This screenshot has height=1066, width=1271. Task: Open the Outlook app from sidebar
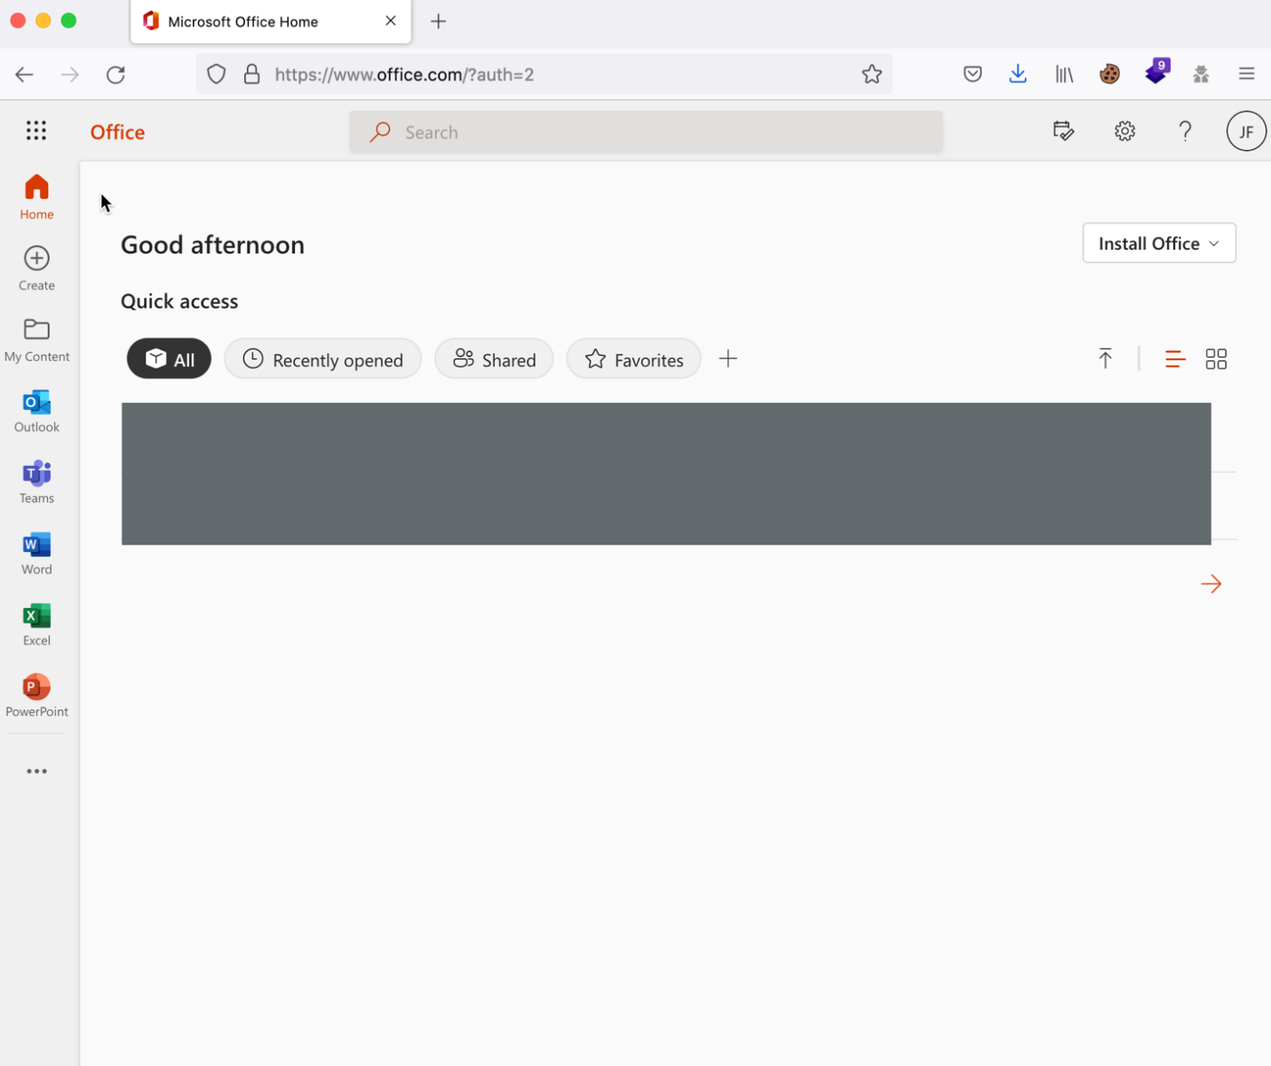(36, 411)
